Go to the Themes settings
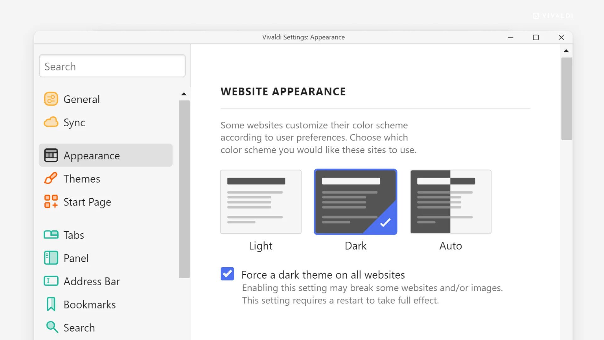The width and height of the screenshot is (604, 340). (82, 179)
